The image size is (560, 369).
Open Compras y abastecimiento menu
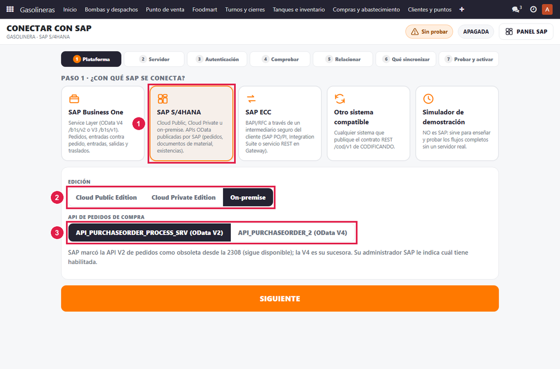pyautogui.click(x=366, y=9)
